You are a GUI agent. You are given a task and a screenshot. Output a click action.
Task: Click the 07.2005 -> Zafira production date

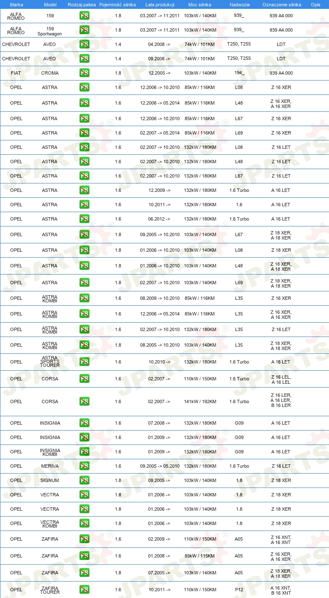(159, 573)
